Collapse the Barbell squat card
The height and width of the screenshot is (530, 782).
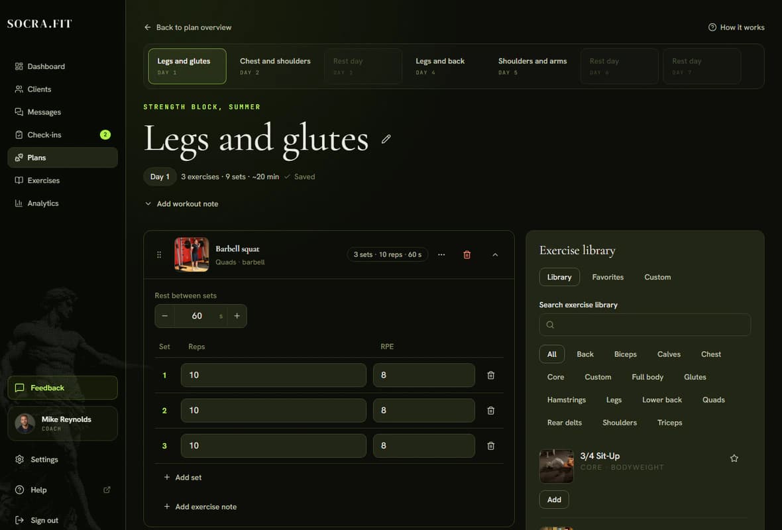point(495,255)
